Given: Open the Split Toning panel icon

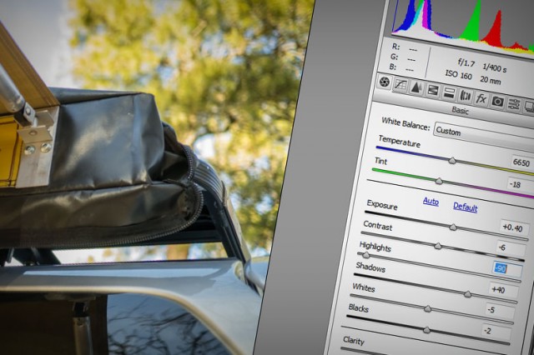Looking at the screenshot, I should [x=448, y=93].
